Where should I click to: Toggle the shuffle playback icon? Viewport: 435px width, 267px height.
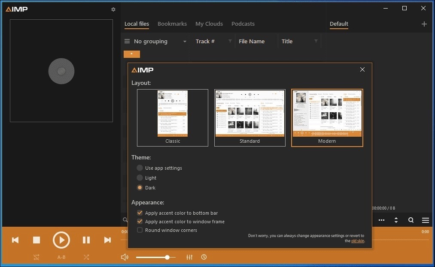point(86,257)
